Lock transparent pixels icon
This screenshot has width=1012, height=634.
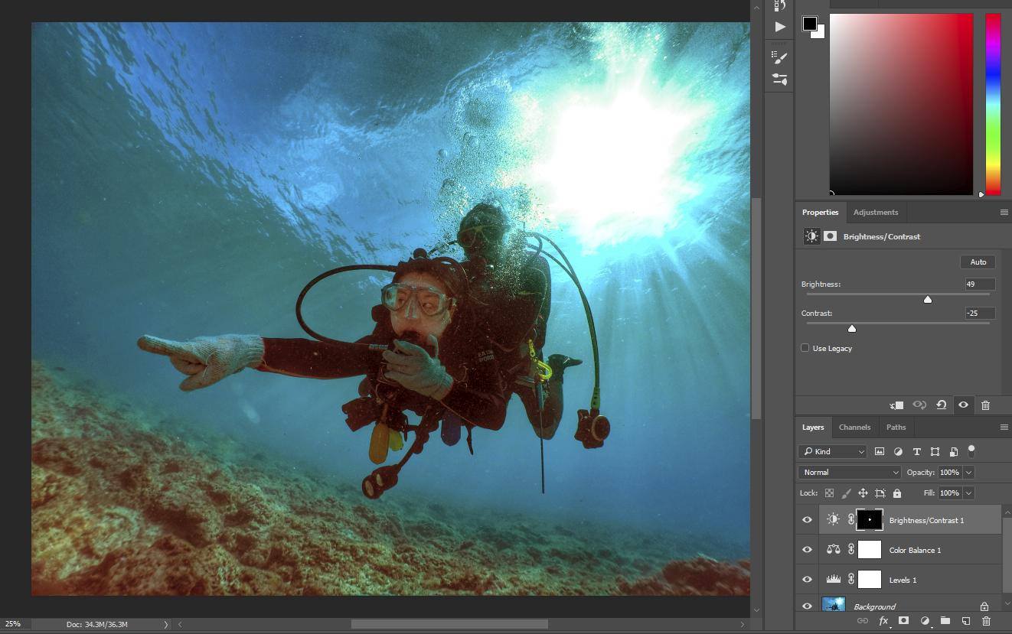point(829,493)
